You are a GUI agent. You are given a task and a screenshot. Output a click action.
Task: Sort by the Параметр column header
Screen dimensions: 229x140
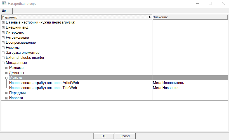click(x=75, y=17)
